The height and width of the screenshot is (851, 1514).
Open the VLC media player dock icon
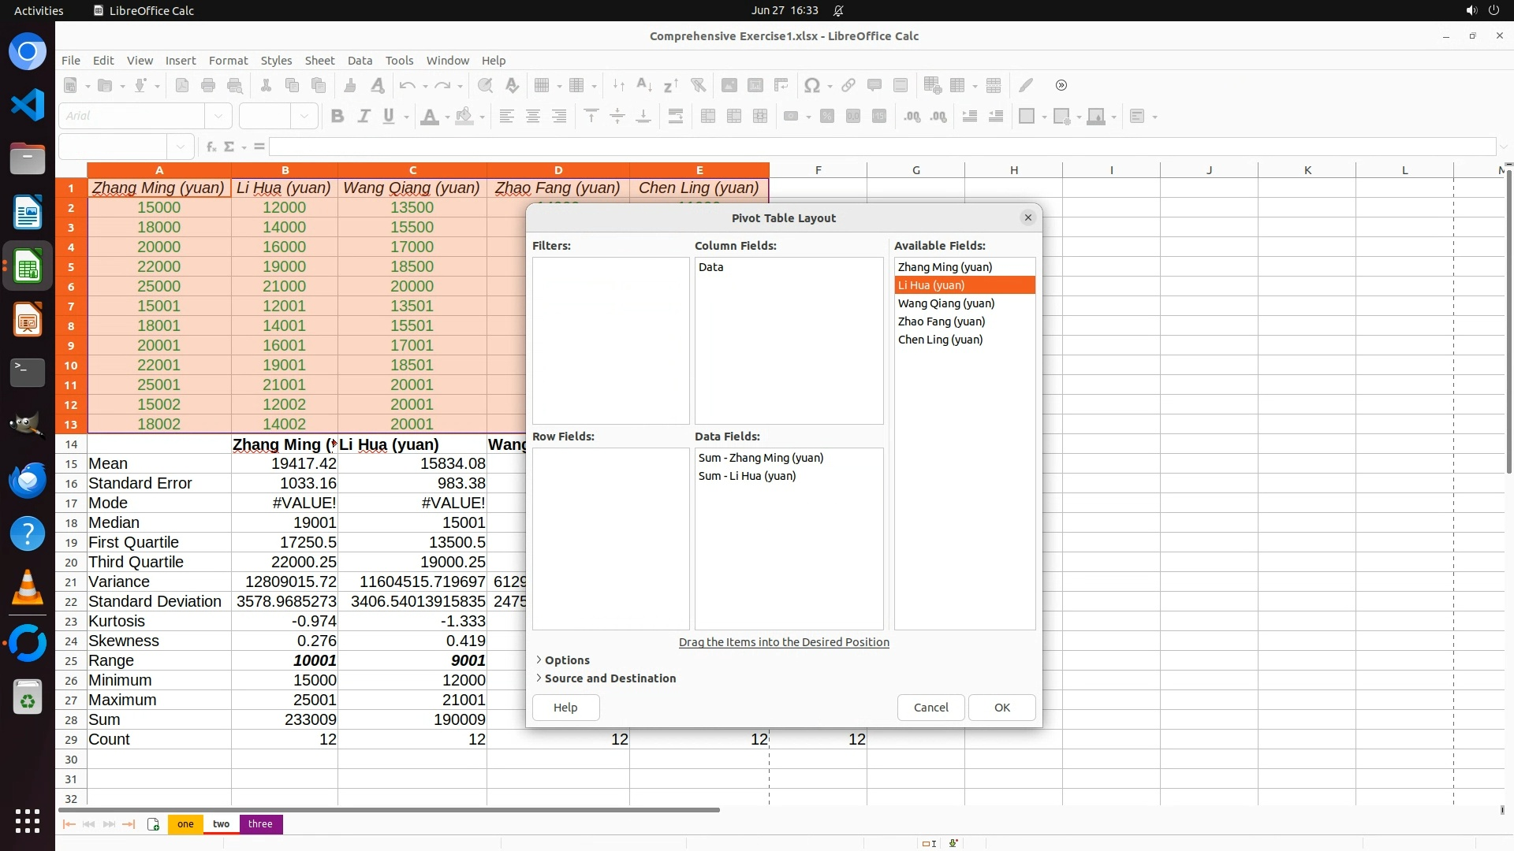pos(28,588)
